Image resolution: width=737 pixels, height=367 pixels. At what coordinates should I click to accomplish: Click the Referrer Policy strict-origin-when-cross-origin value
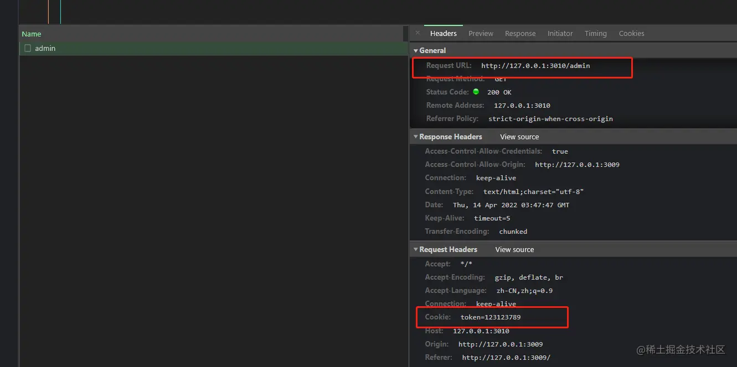click(x=550, y=119)
